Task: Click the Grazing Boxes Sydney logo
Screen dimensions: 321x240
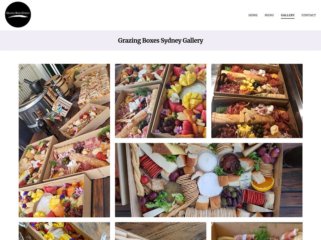Action: tap(18, 14)
